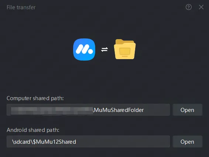Click the dialog title bar area
This screenshot has height=157, width=209.
(x=107, y=7)
